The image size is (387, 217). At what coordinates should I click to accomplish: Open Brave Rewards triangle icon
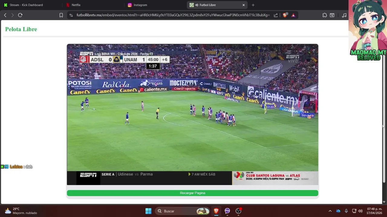(x=293, y=15)
